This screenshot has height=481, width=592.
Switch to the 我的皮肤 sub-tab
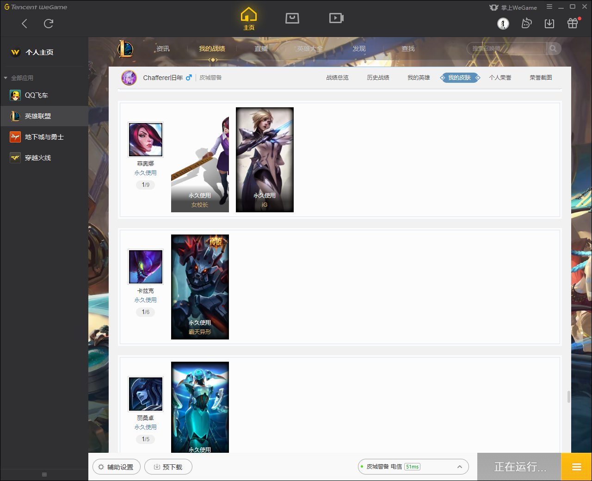(460, 78)
